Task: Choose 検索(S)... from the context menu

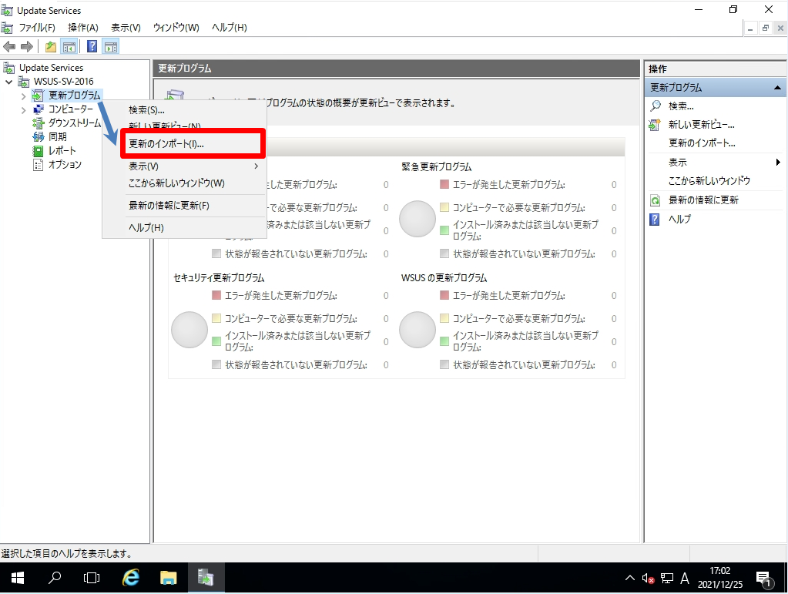Action: 184,110
